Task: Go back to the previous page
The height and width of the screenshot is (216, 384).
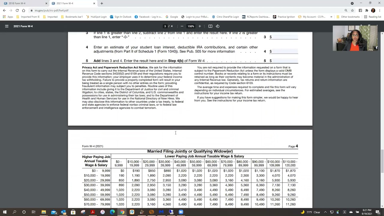Action: tap(4, 10)
